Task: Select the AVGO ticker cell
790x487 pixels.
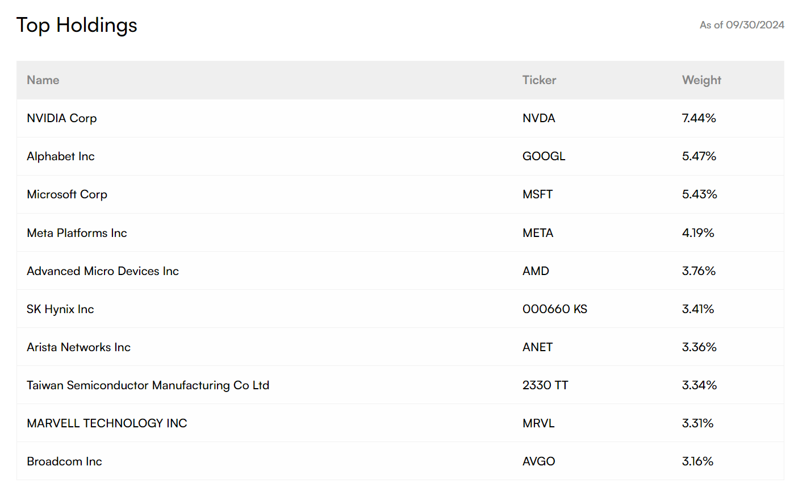Action: pyautogui.click(x=538, y=461)
